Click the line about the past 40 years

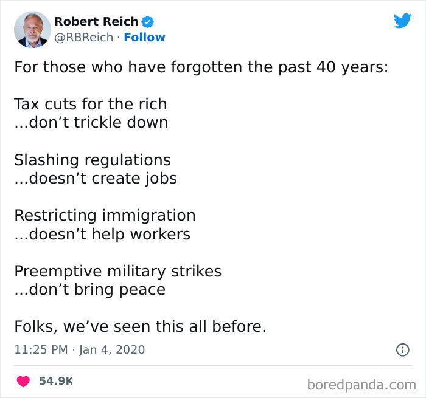tap(201, 66)
